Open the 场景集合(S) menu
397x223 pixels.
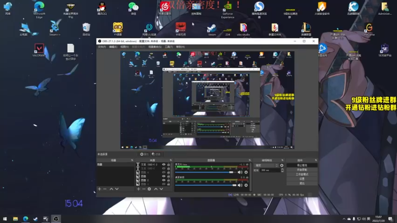[x=155, y=47]
